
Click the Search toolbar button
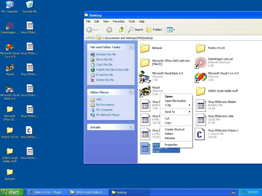coord(136,30)
